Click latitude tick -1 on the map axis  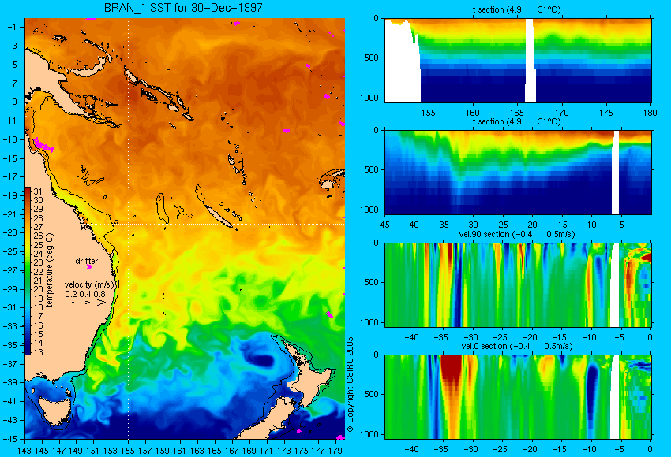[x=13, y=27]
